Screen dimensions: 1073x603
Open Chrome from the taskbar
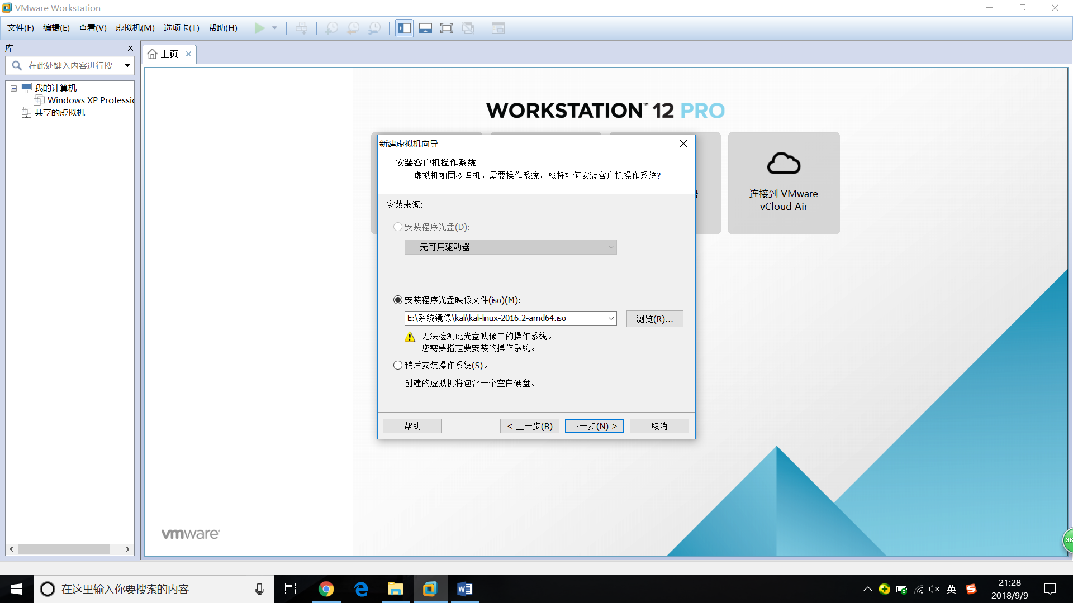[326, 589]
